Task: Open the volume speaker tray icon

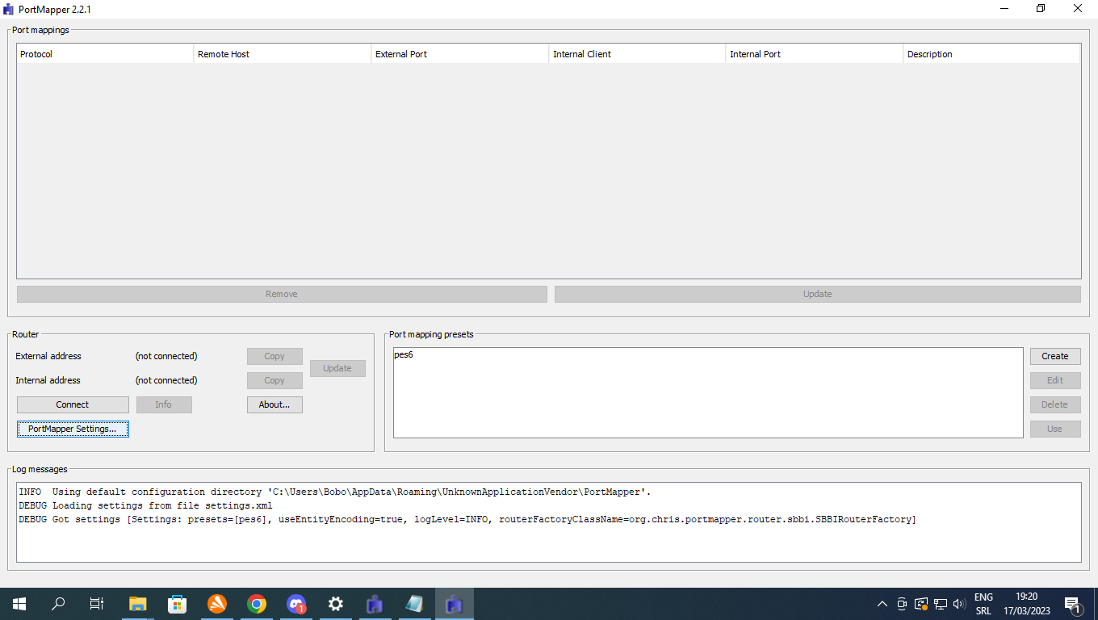Action: (x=959, y=604)
